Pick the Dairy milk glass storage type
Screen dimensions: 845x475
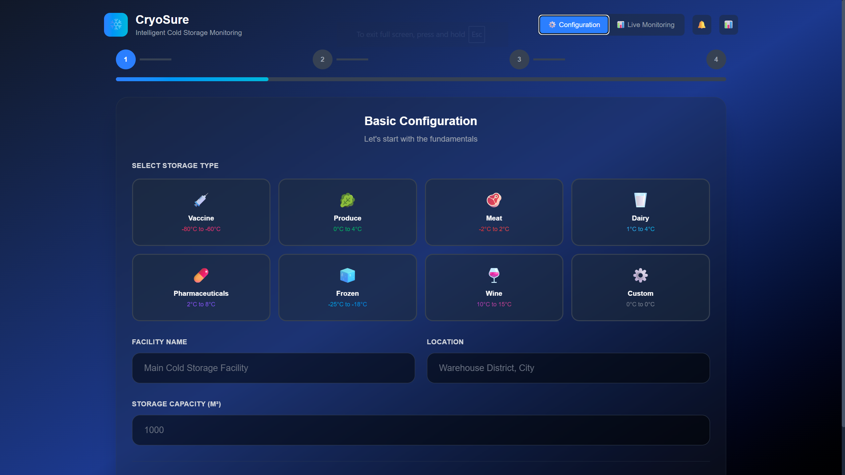click(x=640, y=212)
